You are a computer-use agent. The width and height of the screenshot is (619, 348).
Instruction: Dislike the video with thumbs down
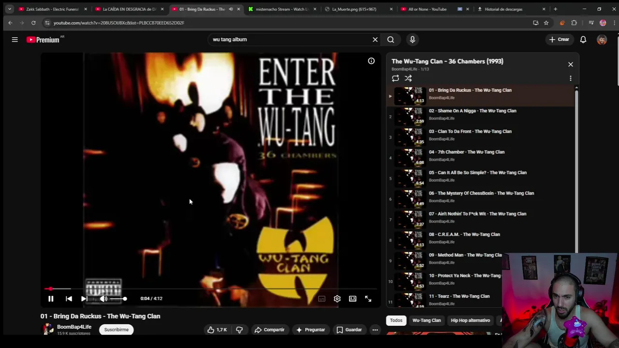tap(239, 330)
